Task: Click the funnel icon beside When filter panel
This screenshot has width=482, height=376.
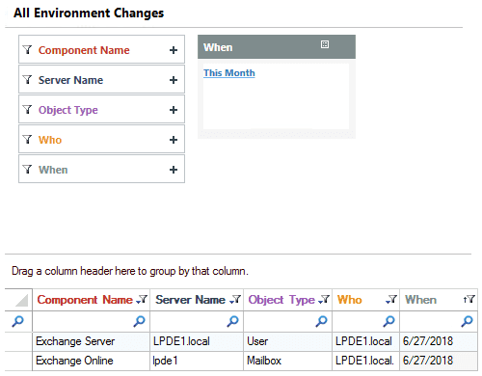Action: 27,170
